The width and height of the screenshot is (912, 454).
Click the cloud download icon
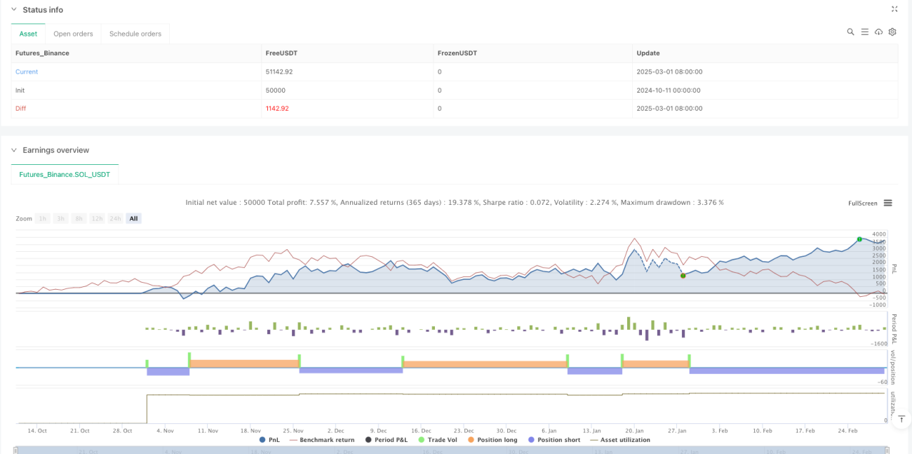878,32
